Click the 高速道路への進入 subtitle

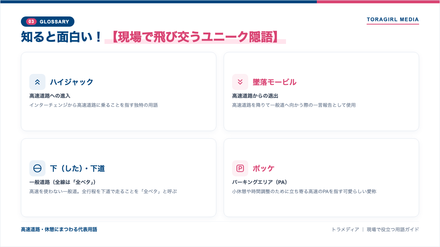(50, 96)
